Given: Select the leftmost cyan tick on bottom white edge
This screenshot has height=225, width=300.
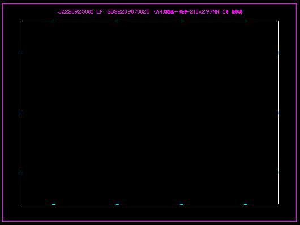Looking at the screenshot, I should click(x=54, y=204).
